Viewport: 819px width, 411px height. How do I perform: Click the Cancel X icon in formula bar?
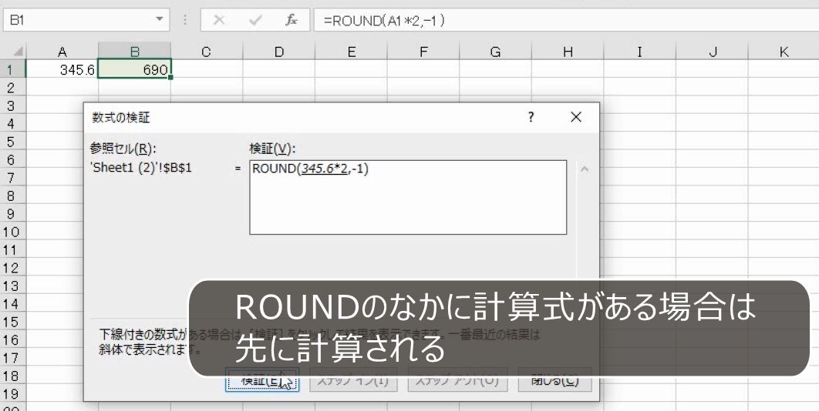[219, 20]
